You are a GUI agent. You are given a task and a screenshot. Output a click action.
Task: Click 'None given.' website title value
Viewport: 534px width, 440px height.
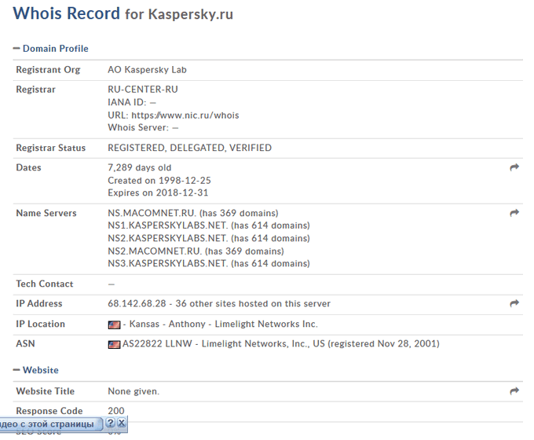(133, 391)
